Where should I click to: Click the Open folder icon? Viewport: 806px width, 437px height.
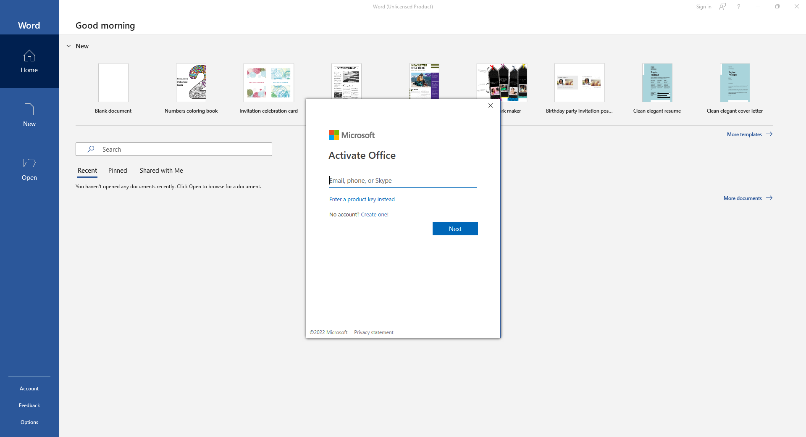point(29,163)
